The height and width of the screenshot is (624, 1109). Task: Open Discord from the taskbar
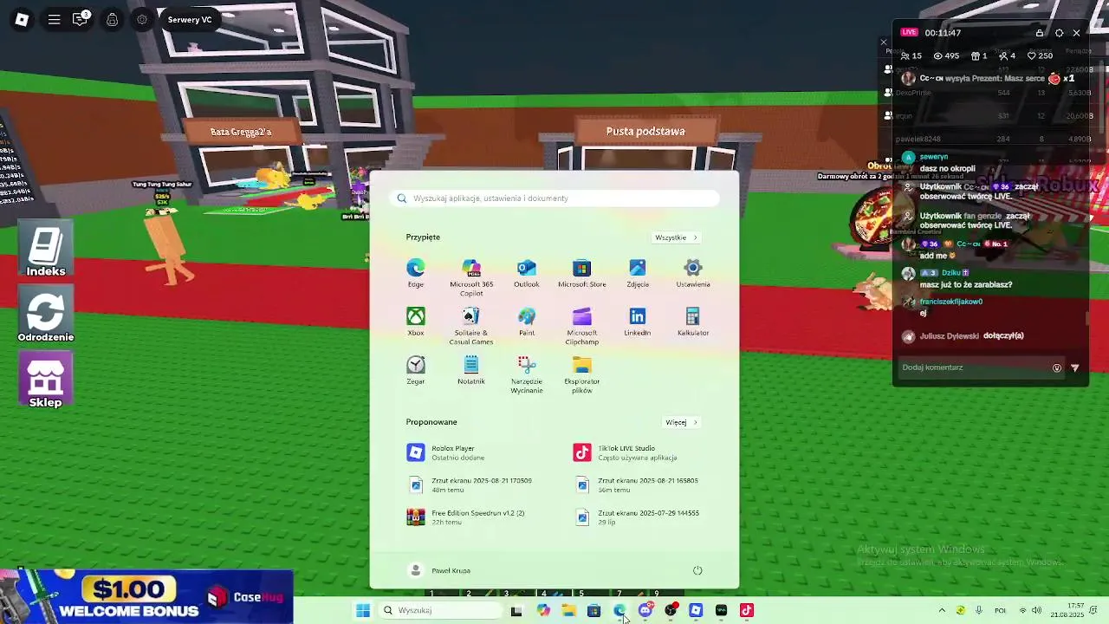(x=645, y=610)
